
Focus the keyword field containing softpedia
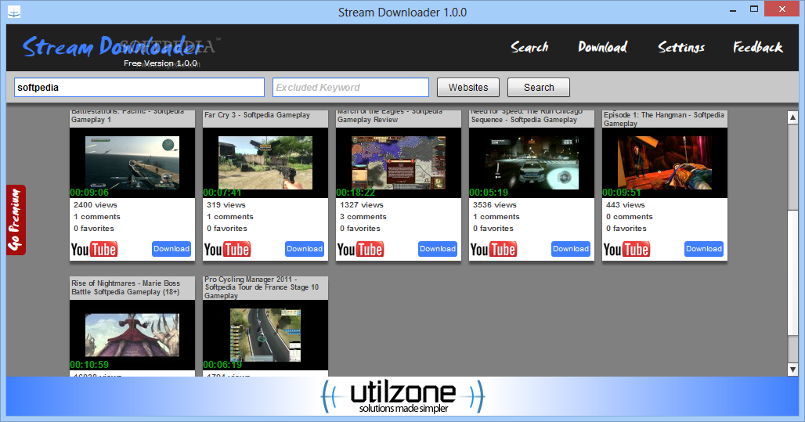[139, 87]
